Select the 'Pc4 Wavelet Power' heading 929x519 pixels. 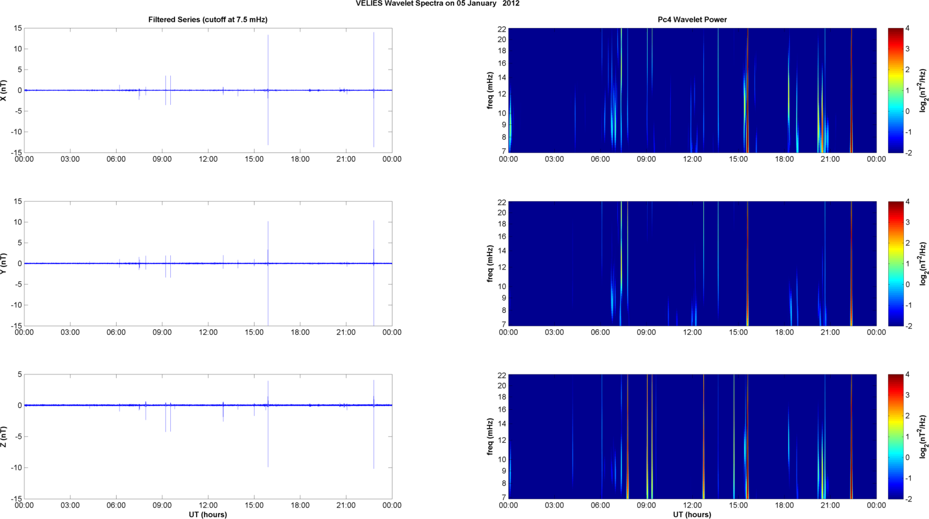click(692, 20)
